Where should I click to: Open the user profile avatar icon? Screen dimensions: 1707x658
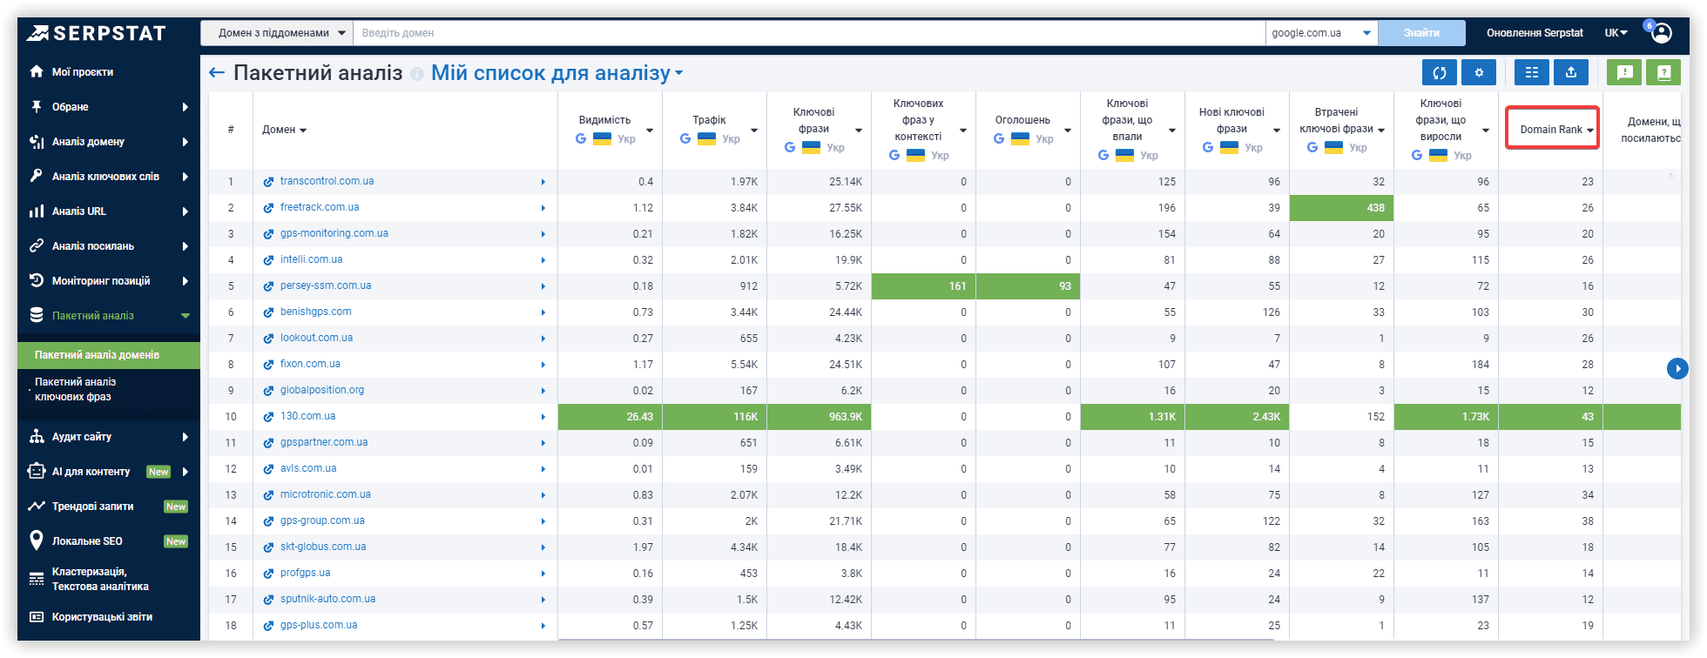coord(1662,33)
